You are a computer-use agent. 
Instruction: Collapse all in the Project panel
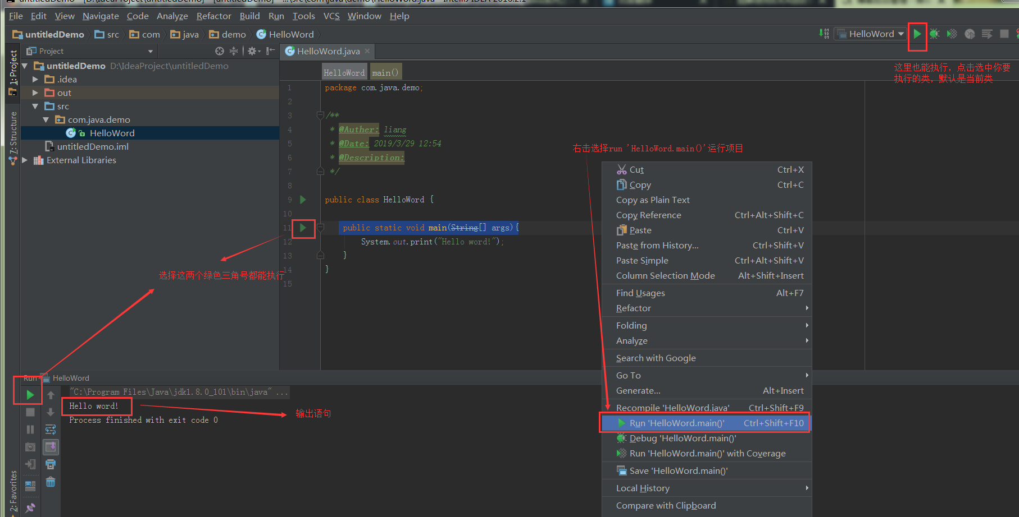[x=234, y=51]
